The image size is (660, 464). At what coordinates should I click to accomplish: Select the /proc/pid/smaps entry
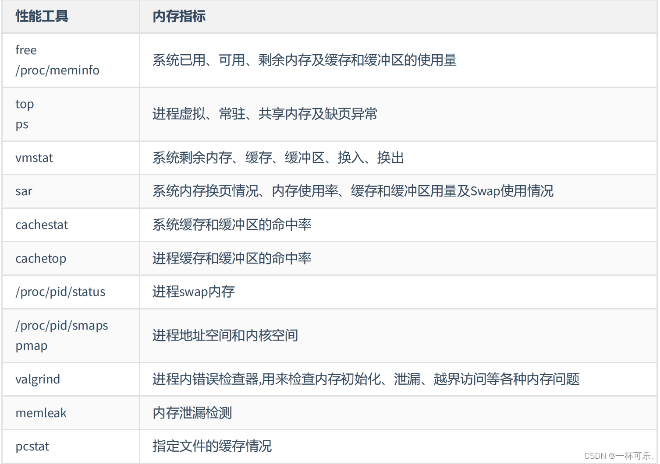click(62, 325)
